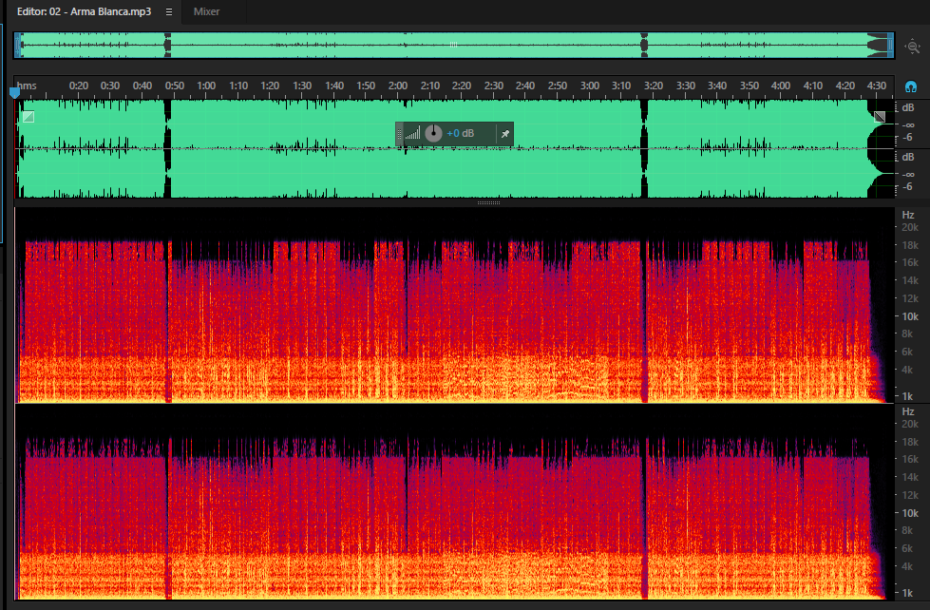Click 10k on the bottom frequency scale
The width and height of the screenshot is (930, 610).
[910, 513]
